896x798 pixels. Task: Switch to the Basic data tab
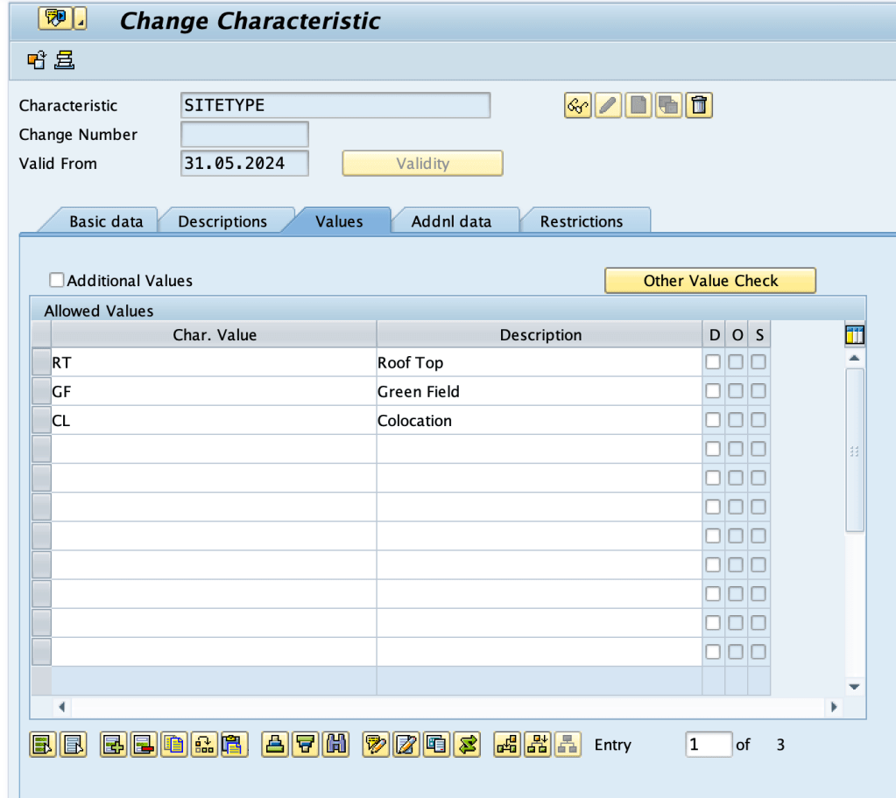(105, 221)
